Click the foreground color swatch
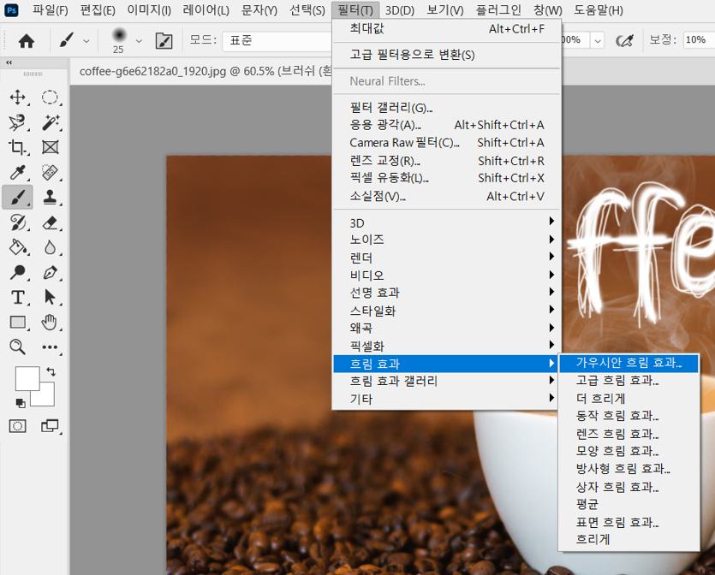 coord(27,378)
